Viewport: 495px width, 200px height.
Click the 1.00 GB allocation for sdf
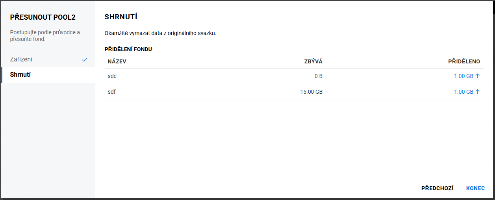point(463,92)
